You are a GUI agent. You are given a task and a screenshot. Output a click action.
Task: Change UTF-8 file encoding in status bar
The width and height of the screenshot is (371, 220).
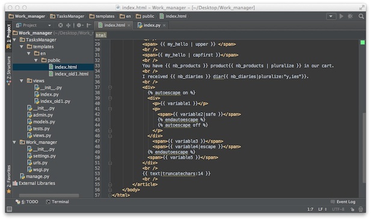coord(338,209)
